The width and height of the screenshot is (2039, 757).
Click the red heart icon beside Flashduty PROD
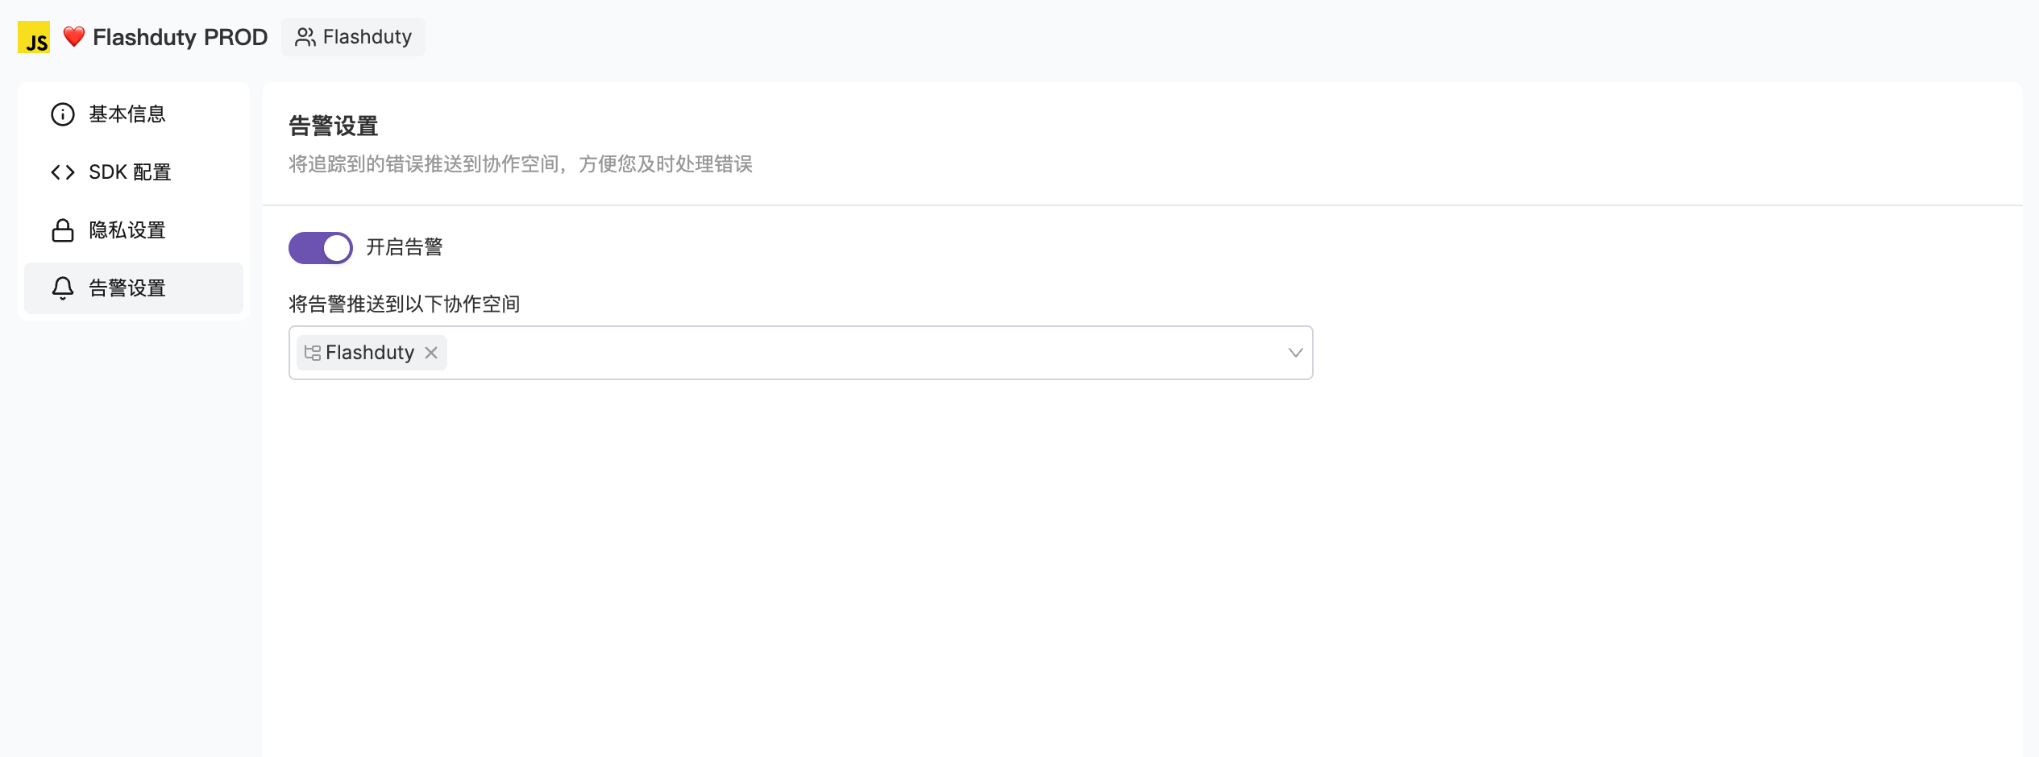[74, 36]
